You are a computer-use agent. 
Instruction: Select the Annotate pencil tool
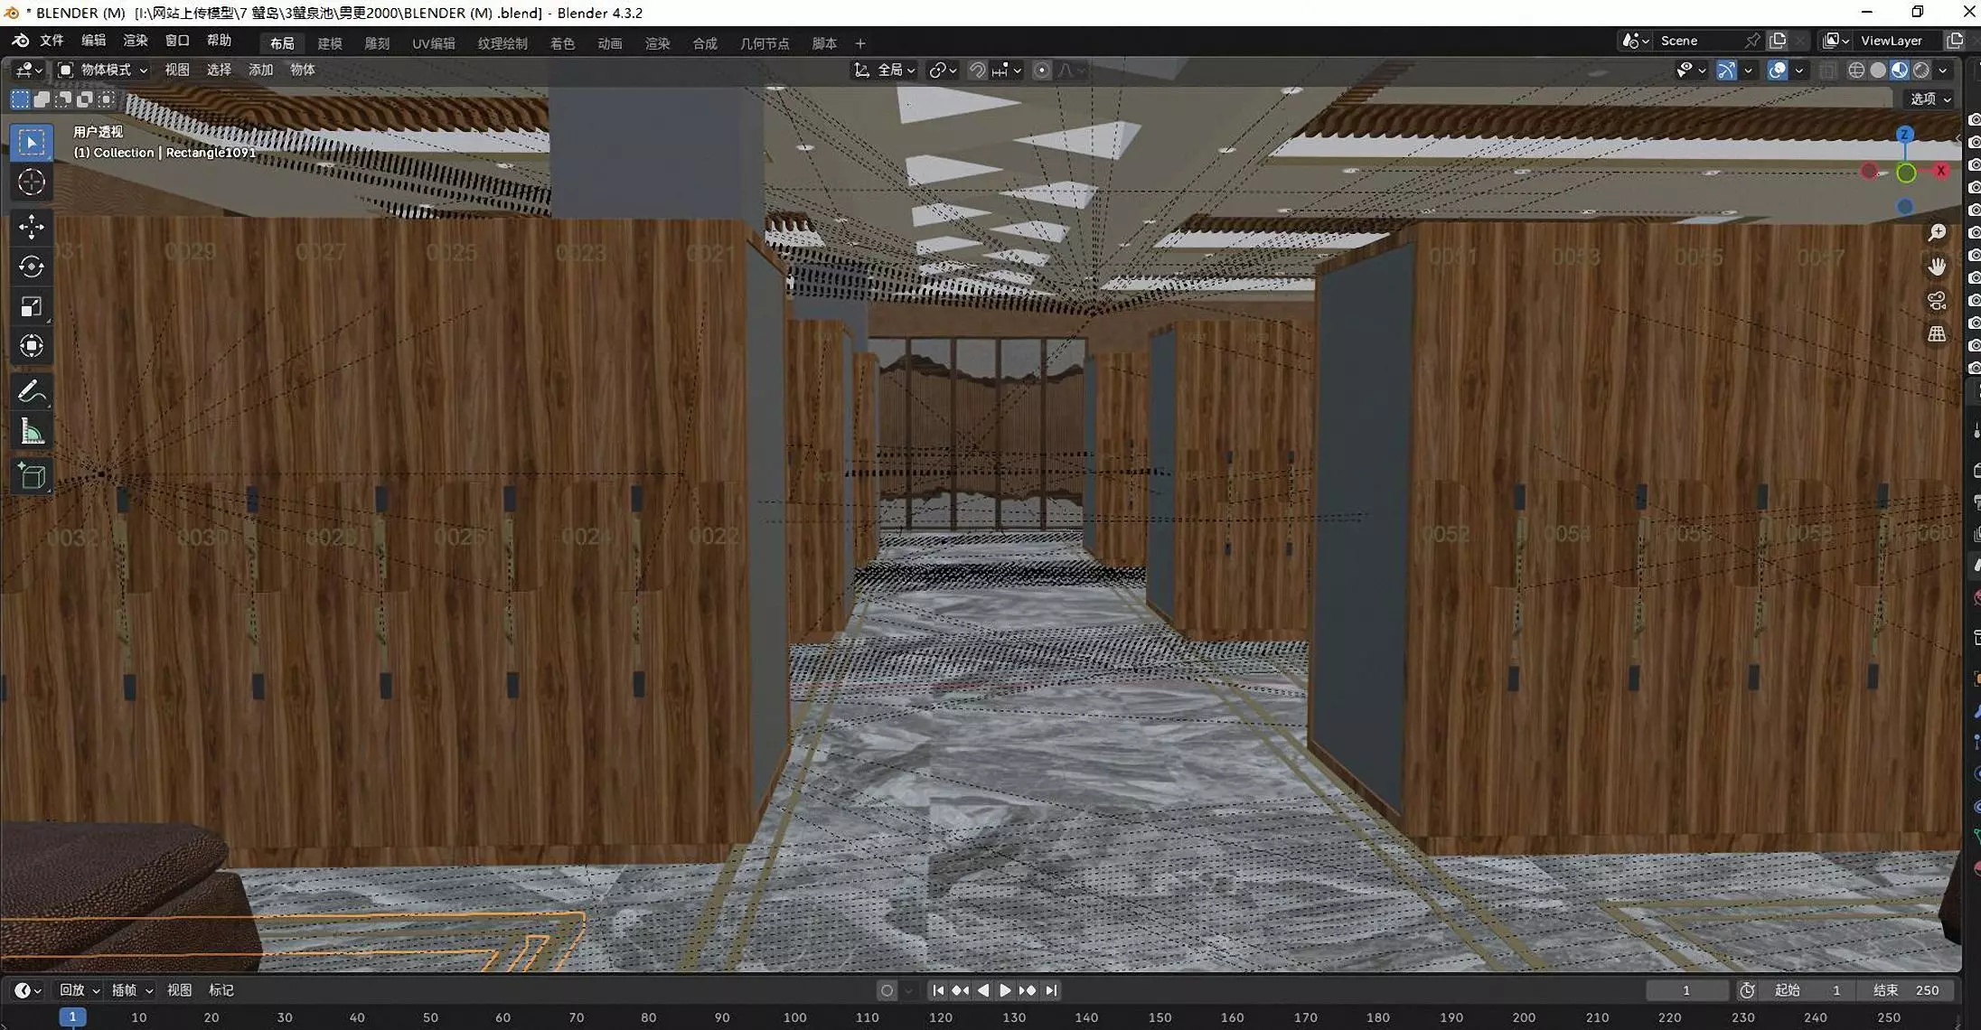[x=32, y=391]
